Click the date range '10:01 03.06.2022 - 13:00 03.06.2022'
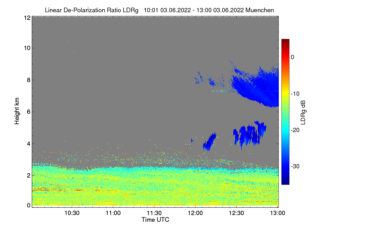Screen dimensions: 366x244 point(193,10)
